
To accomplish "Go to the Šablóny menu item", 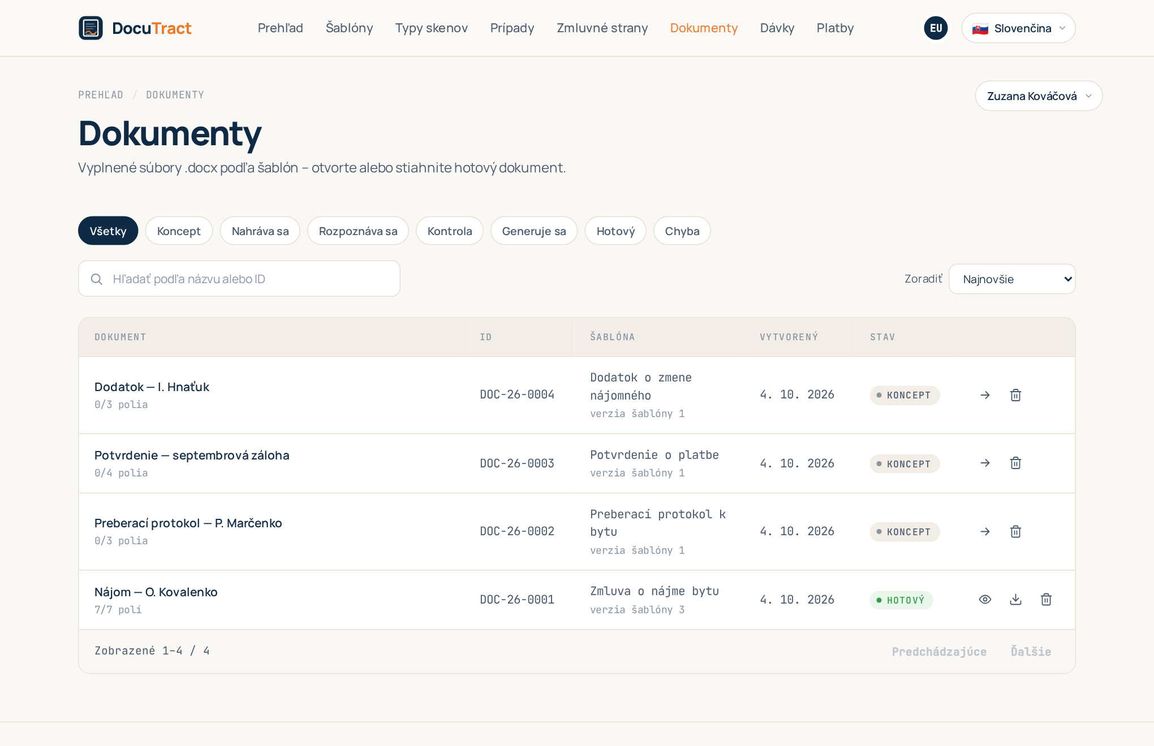I will [x=349, y=28].
